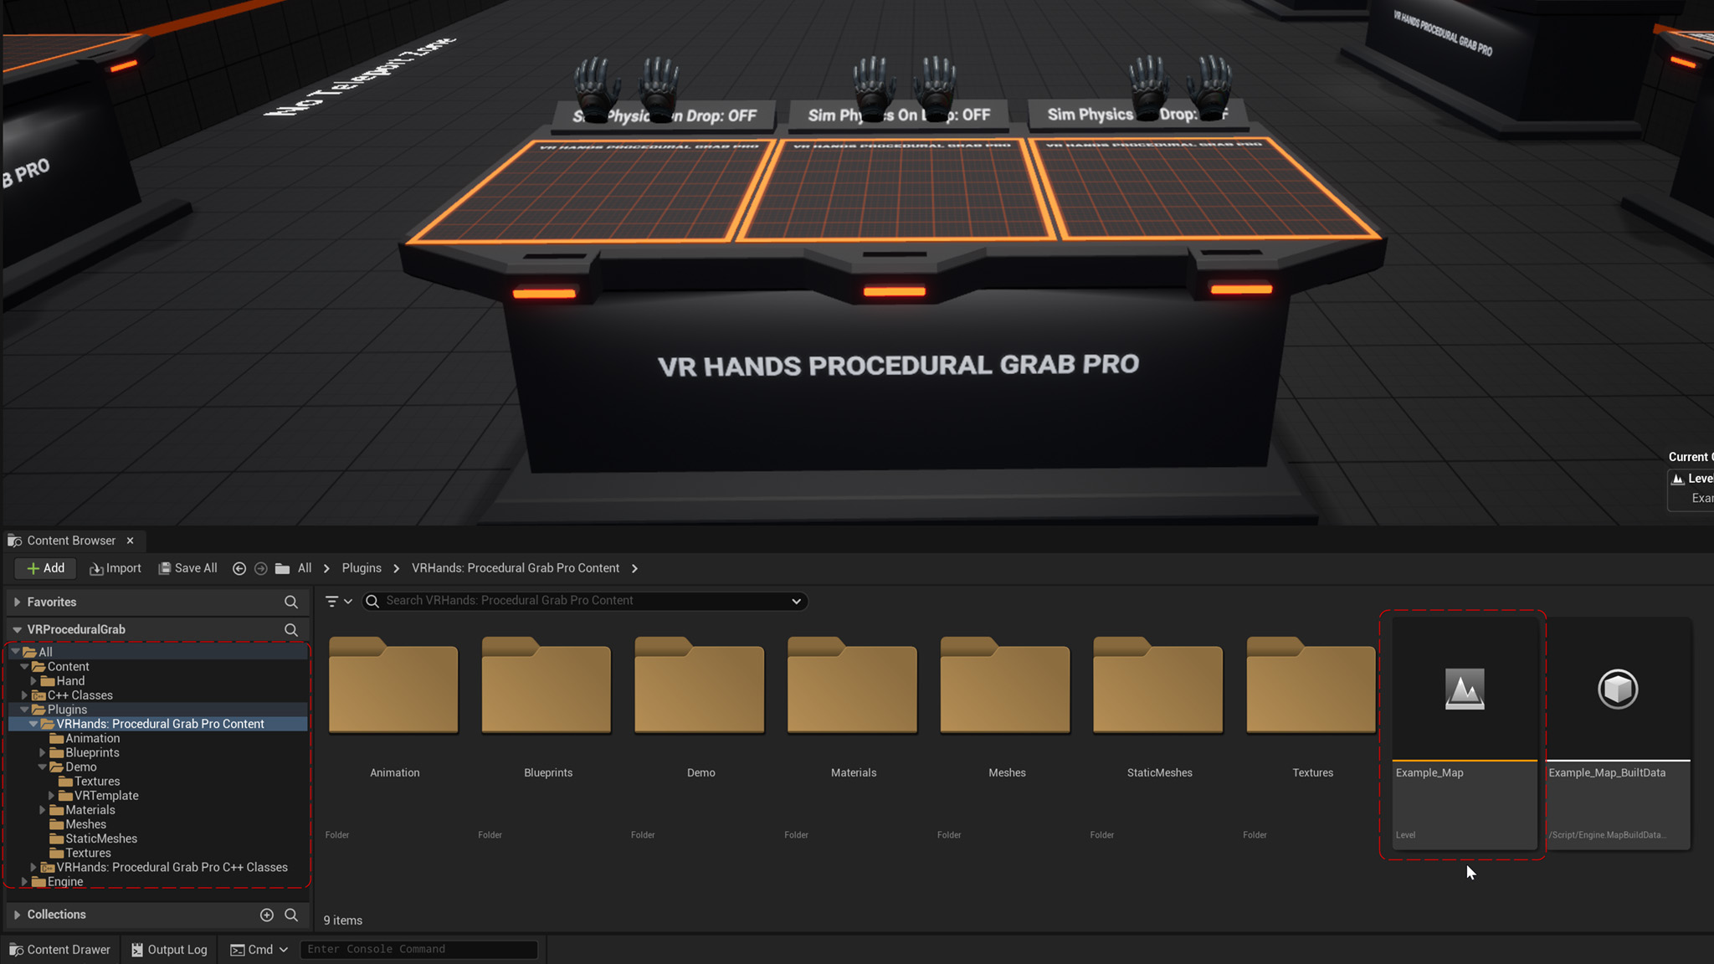The height and width of the screenshot is (964, 1714).
Task: Click the navigate forward arrow icon
Action: click(260, 568)
